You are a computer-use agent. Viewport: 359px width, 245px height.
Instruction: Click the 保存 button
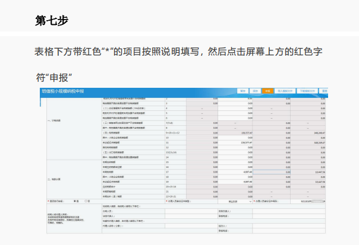255,91
